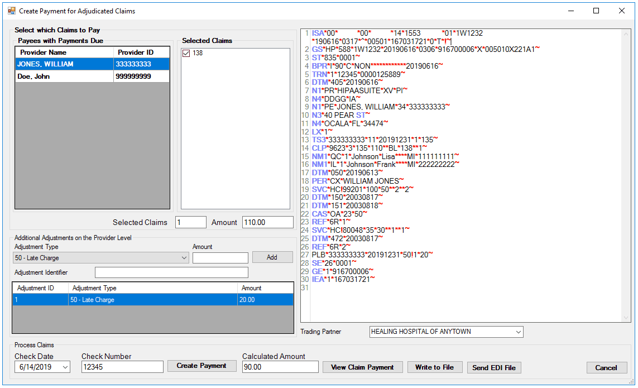Screen dimensions: 638x388
Task: Click the Create Payment button
Action: 202,366
